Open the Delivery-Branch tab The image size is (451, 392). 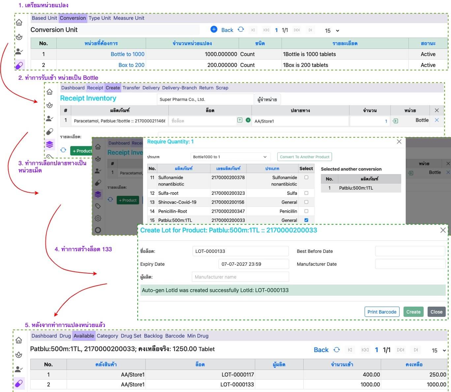(x=179, y=88)
